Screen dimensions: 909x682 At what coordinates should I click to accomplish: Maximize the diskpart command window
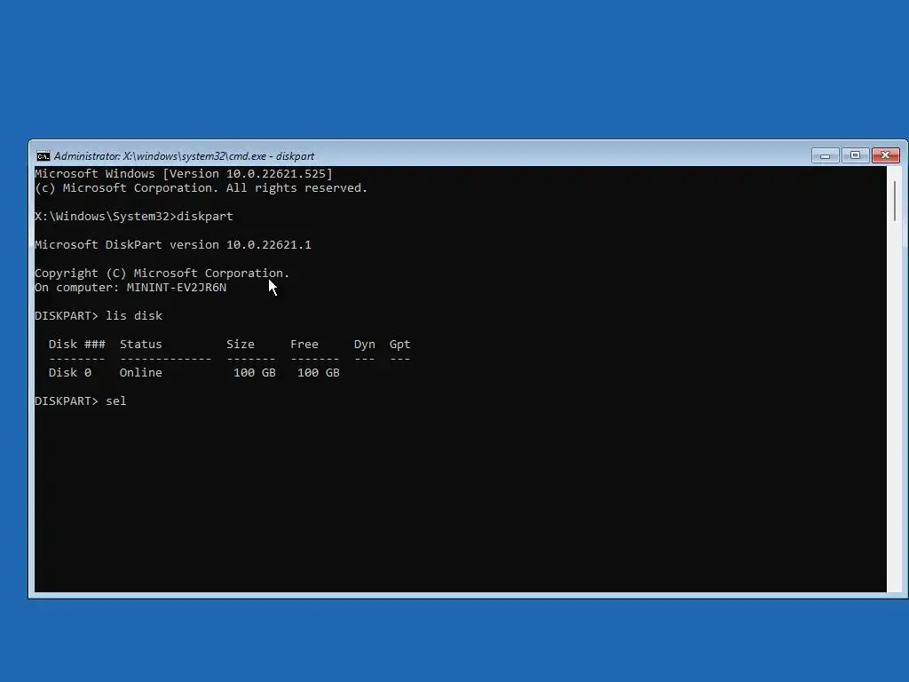pos(855,155)
